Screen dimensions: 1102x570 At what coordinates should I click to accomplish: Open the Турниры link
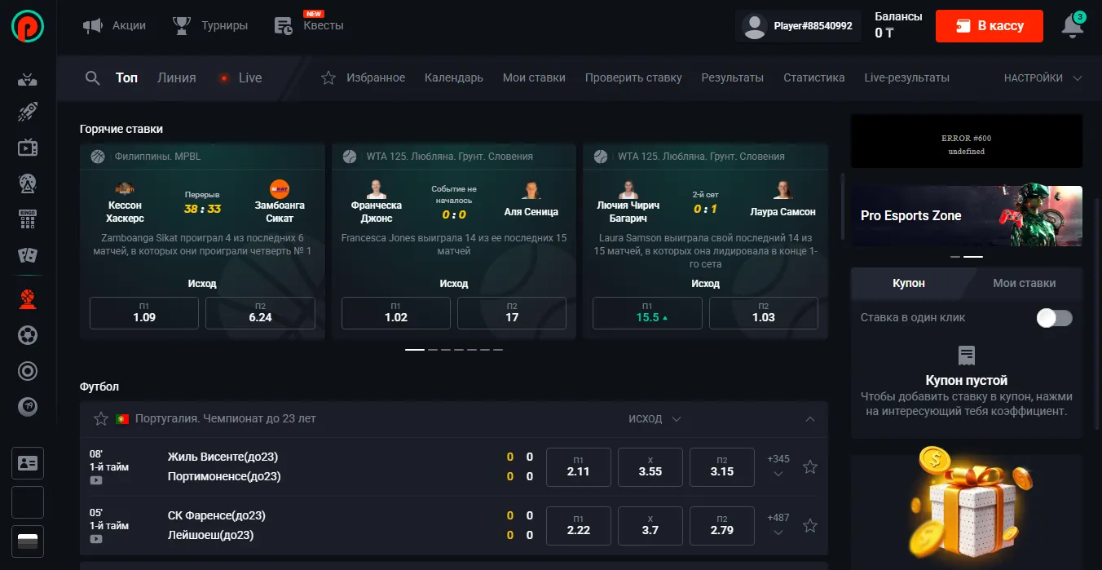[x=210, y=26]
